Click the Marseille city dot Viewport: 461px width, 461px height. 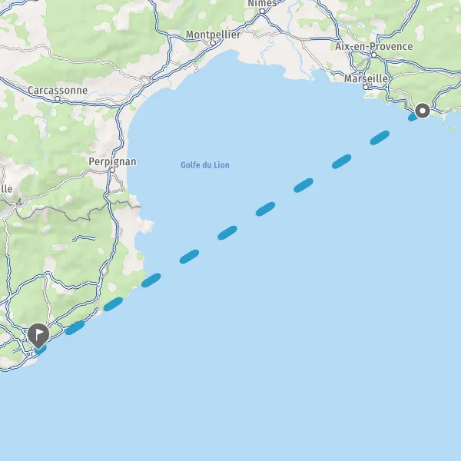click(x=366, y=87)
